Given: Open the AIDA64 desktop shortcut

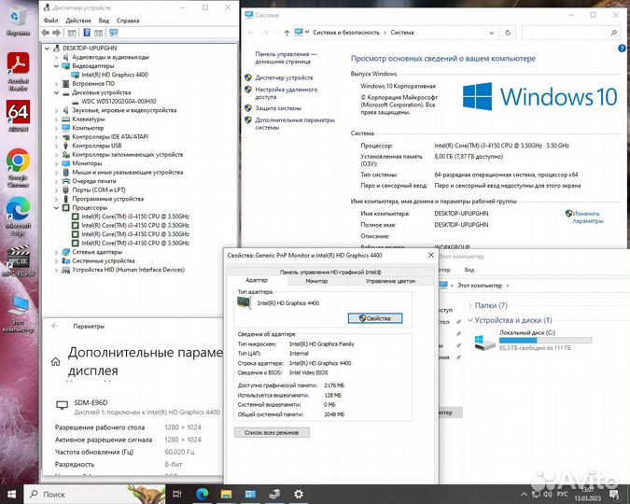Looking at the screenshot, I should (18, 116).
